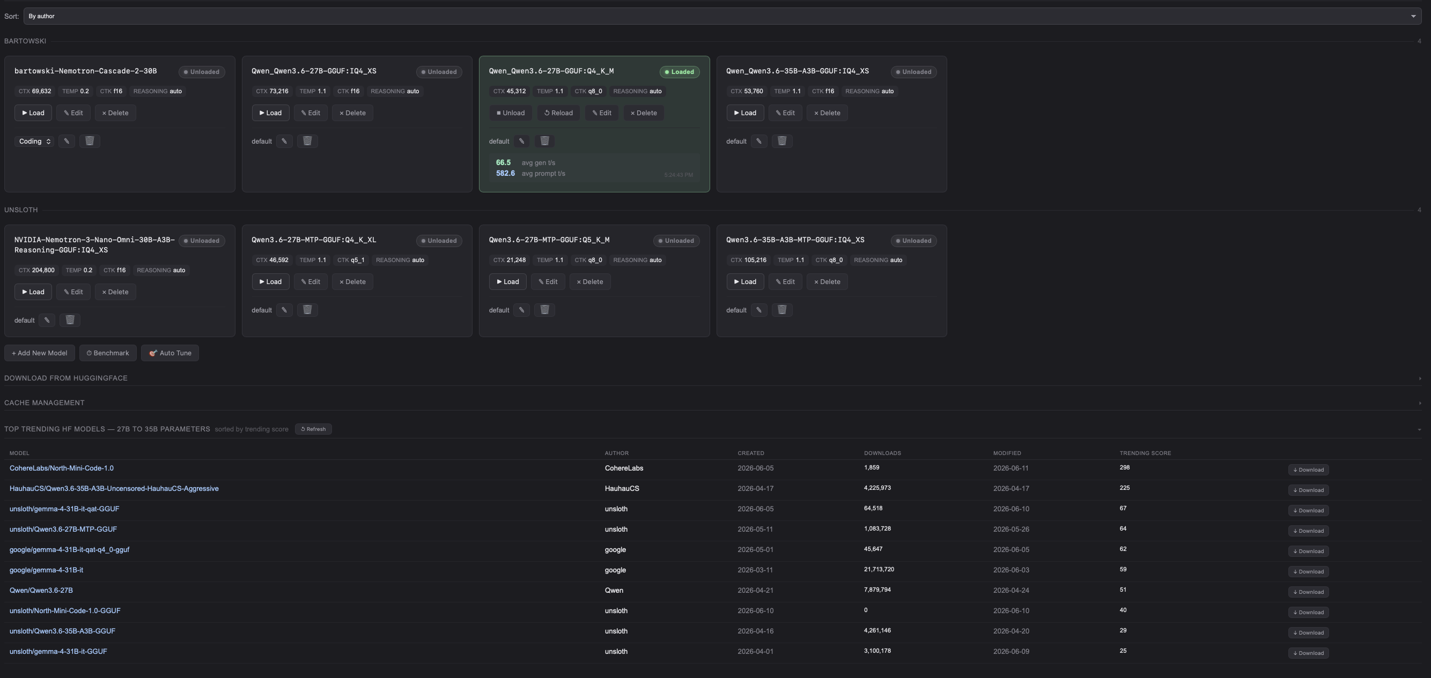Open the Qwen/Qwen3.6-27B model link
1431x678 pixels.
click(41, 590)
